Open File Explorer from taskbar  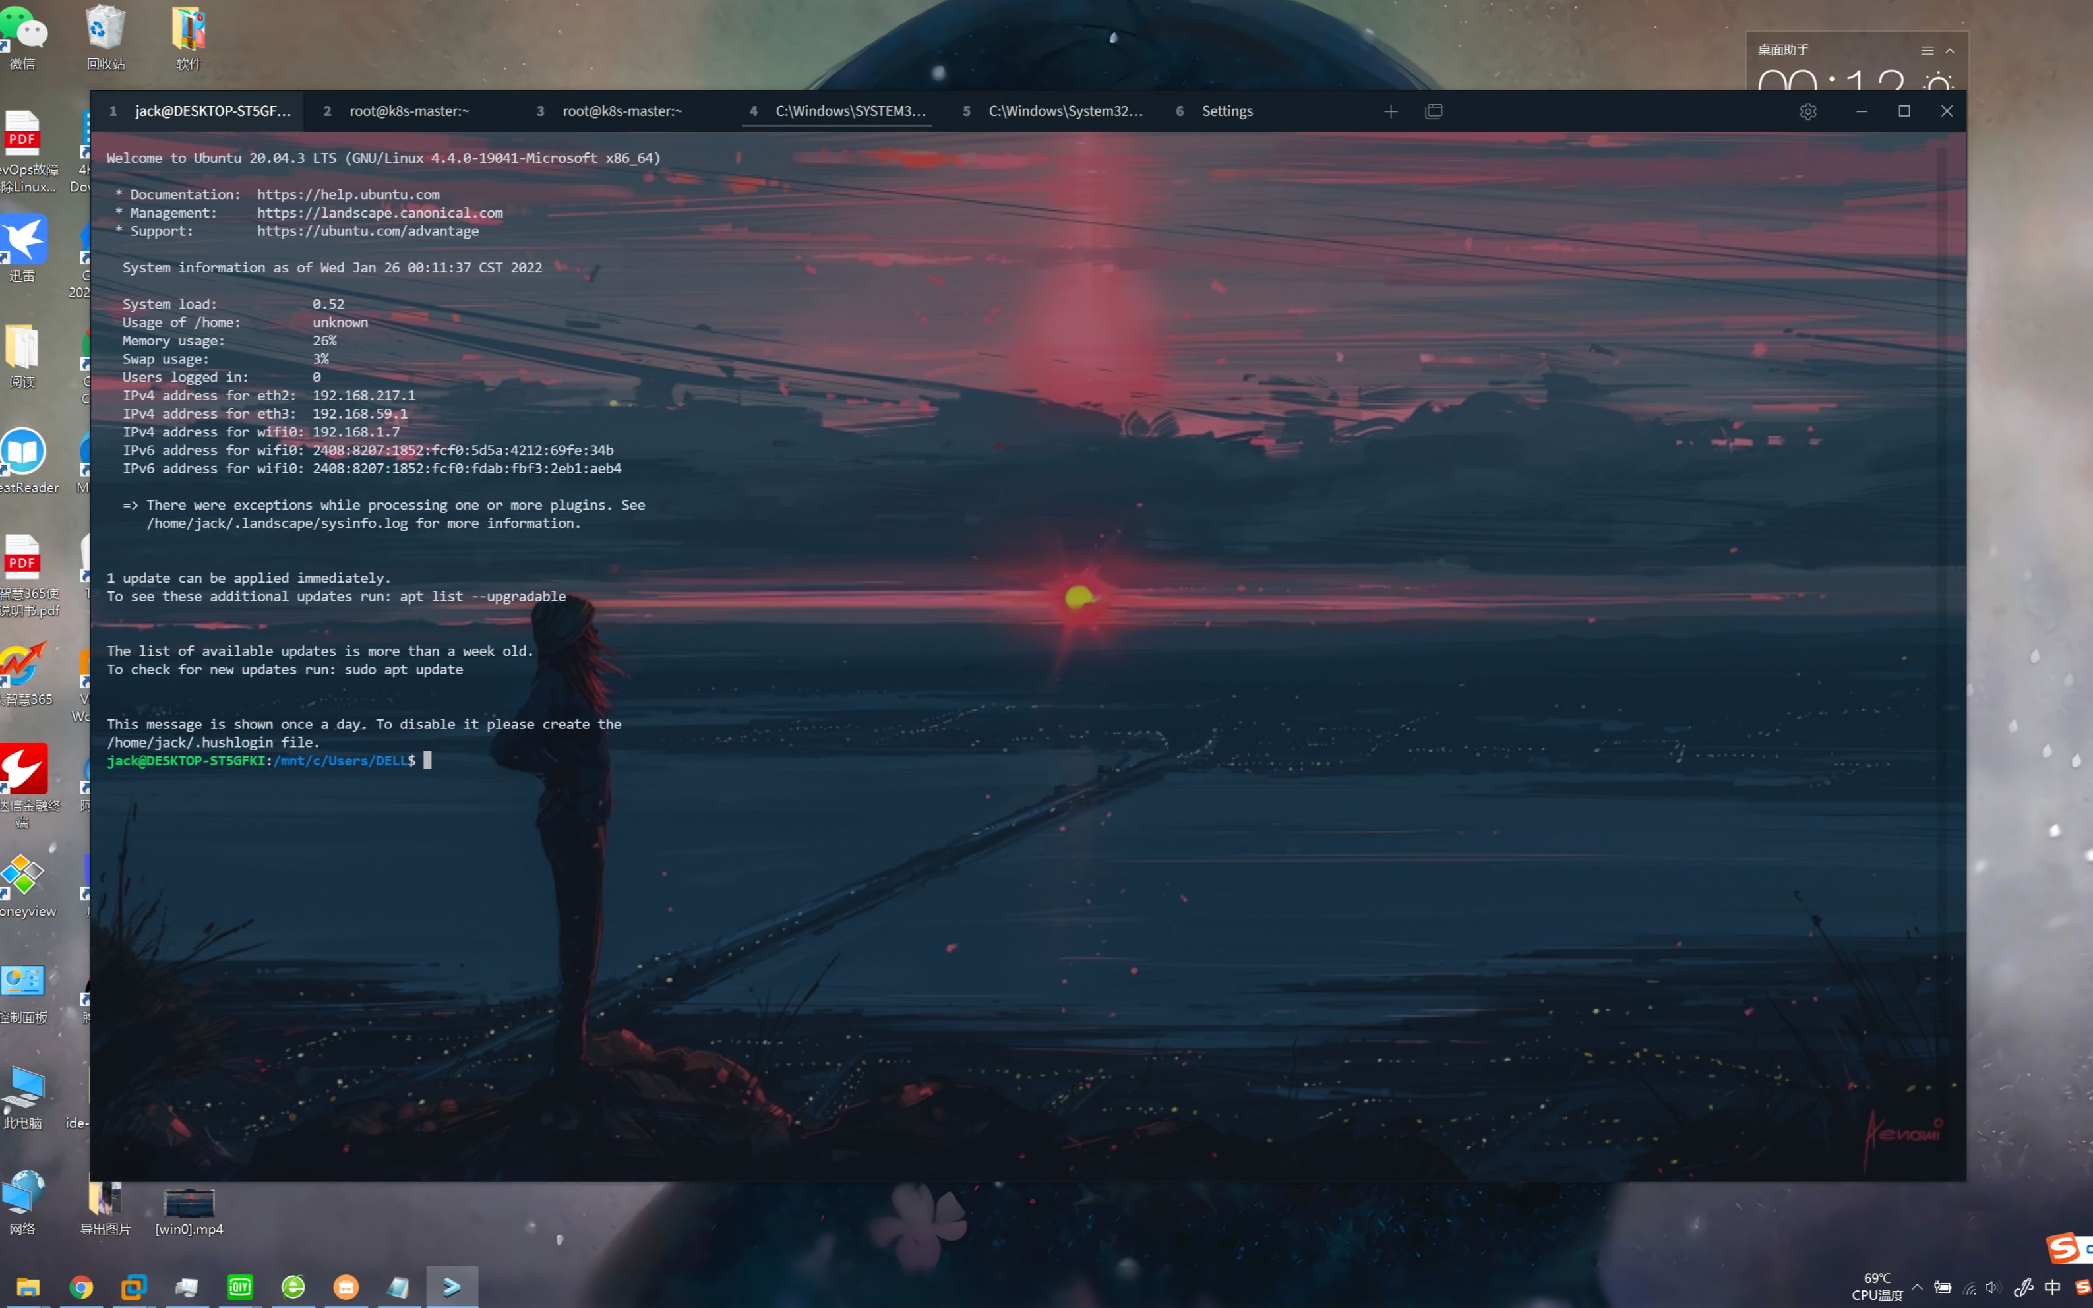coord(28,1288)
